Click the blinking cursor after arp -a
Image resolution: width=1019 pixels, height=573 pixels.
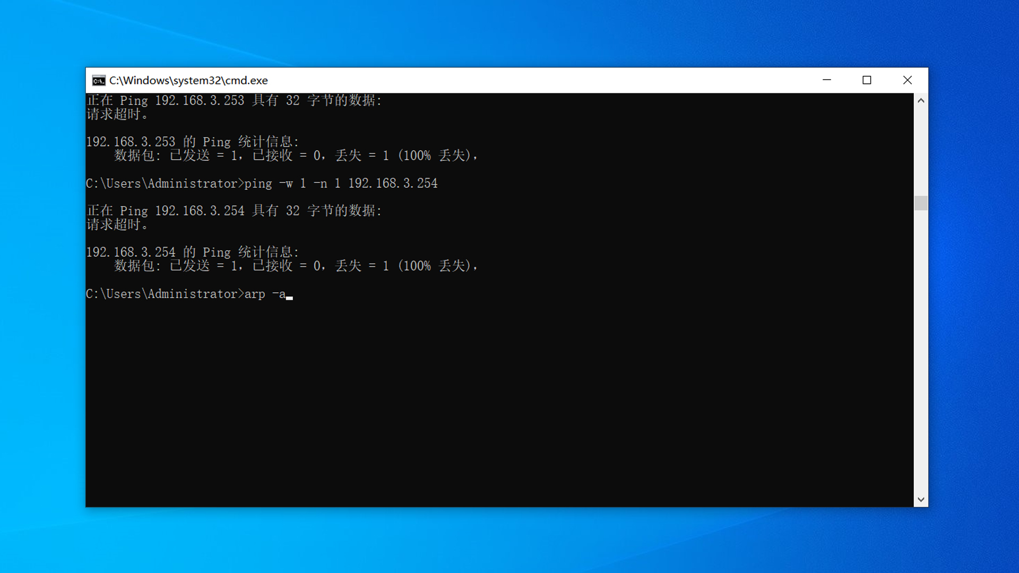(289, 297)
